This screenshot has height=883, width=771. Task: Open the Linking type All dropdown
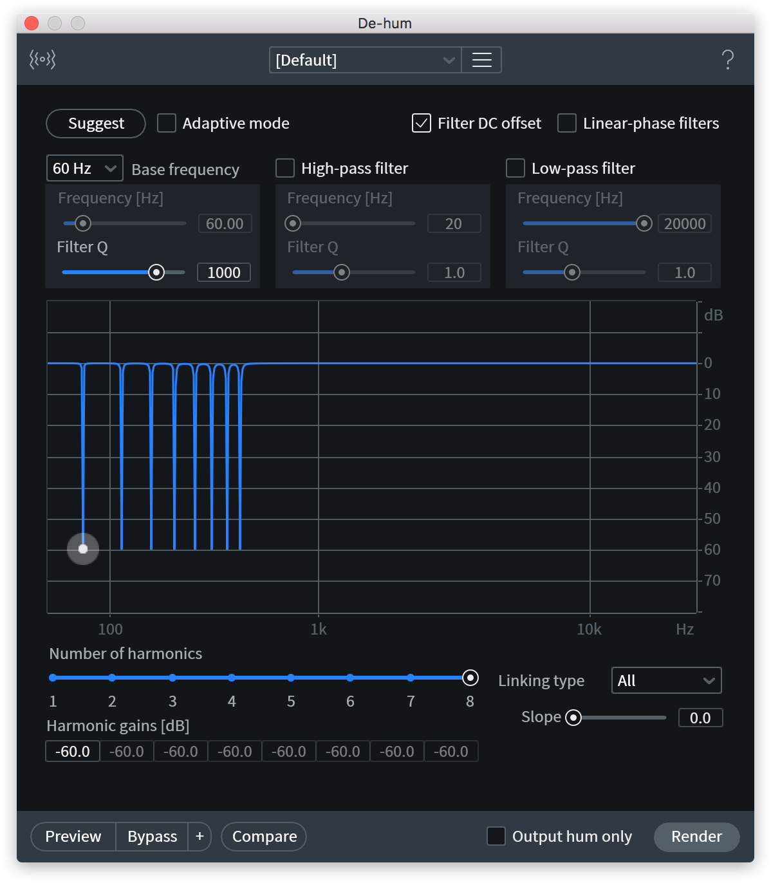(x=666, y=680)
